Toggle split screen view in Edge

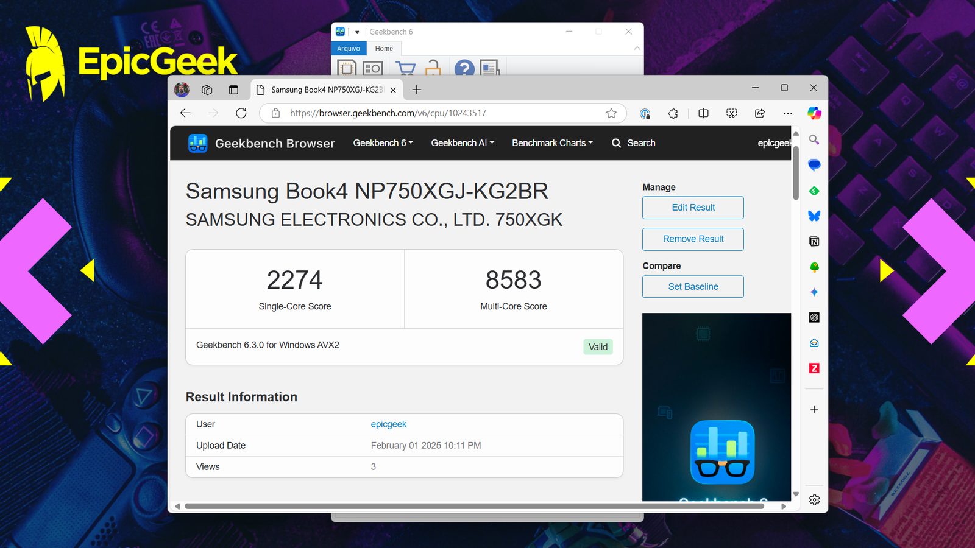click(x=703, y=113)
